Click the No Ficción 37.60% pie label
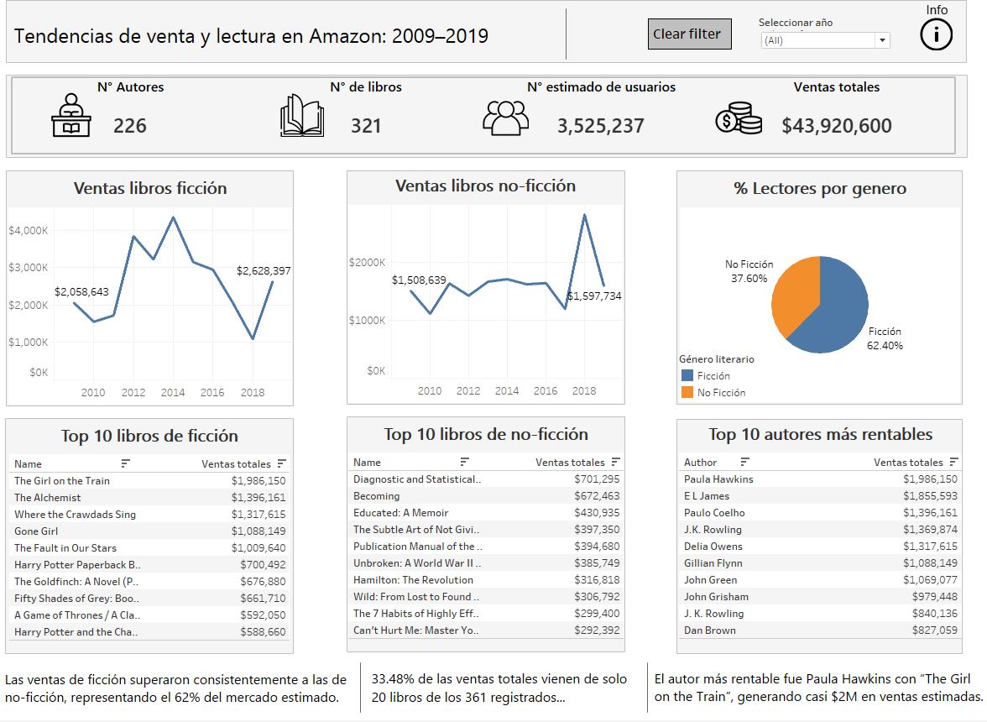The width and height of the screenshot is (987, 722). 749,271
